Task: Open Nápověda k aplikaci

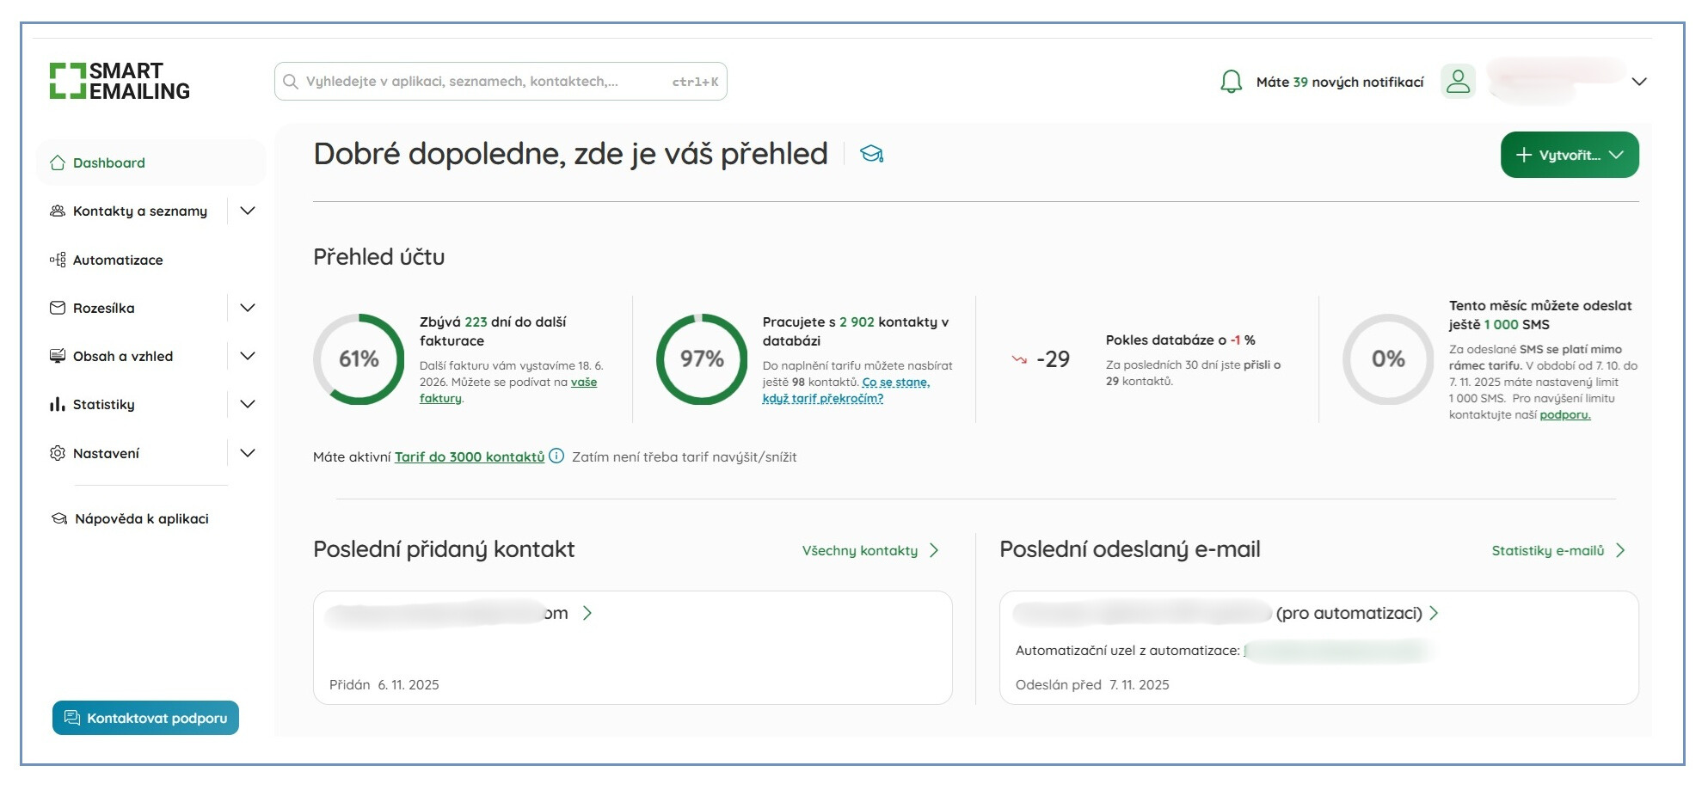Action: pos(141,518)
